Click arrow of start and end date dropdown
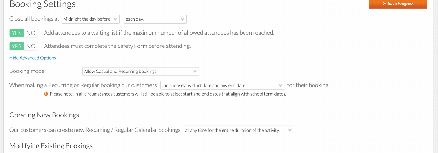Screen dimensions: 438x153 (x=281, y=86)
